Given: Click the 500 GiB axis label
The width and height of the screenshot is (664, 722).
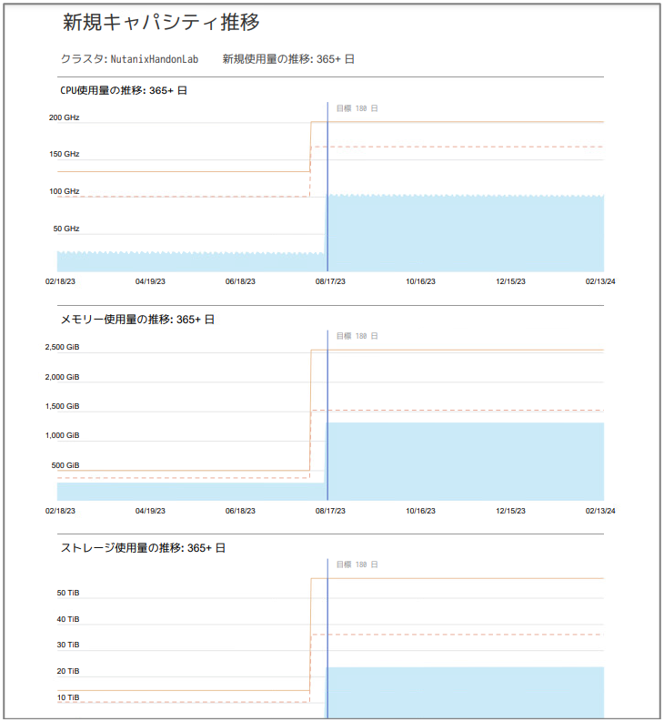Looking at the screenshot, I should tap(65, 465).
